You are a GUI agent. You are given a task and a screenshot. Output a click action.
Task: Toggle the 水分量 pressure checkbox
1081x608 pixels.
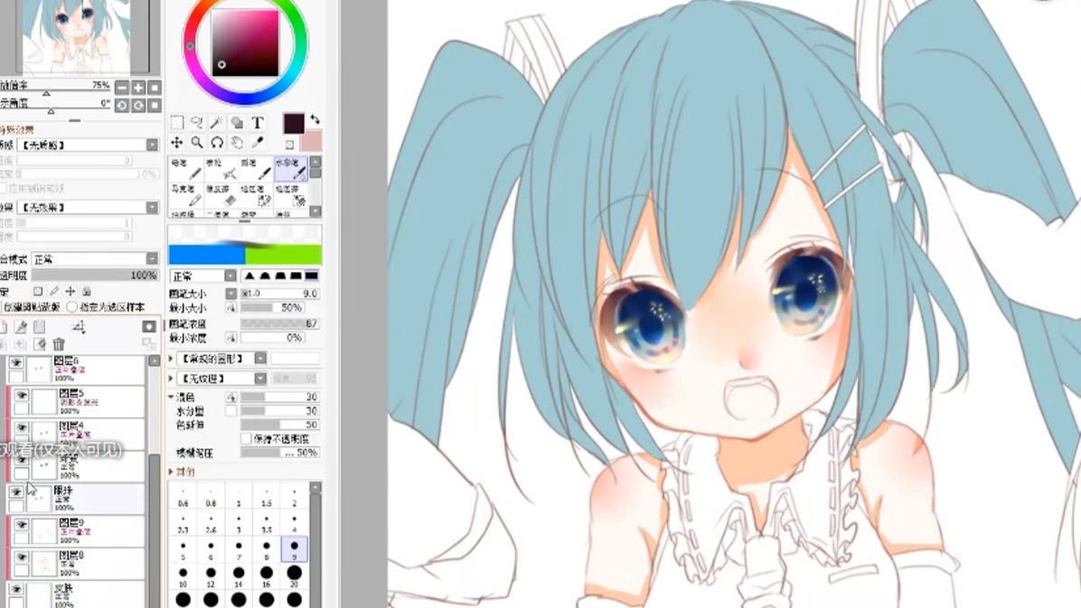231,411
